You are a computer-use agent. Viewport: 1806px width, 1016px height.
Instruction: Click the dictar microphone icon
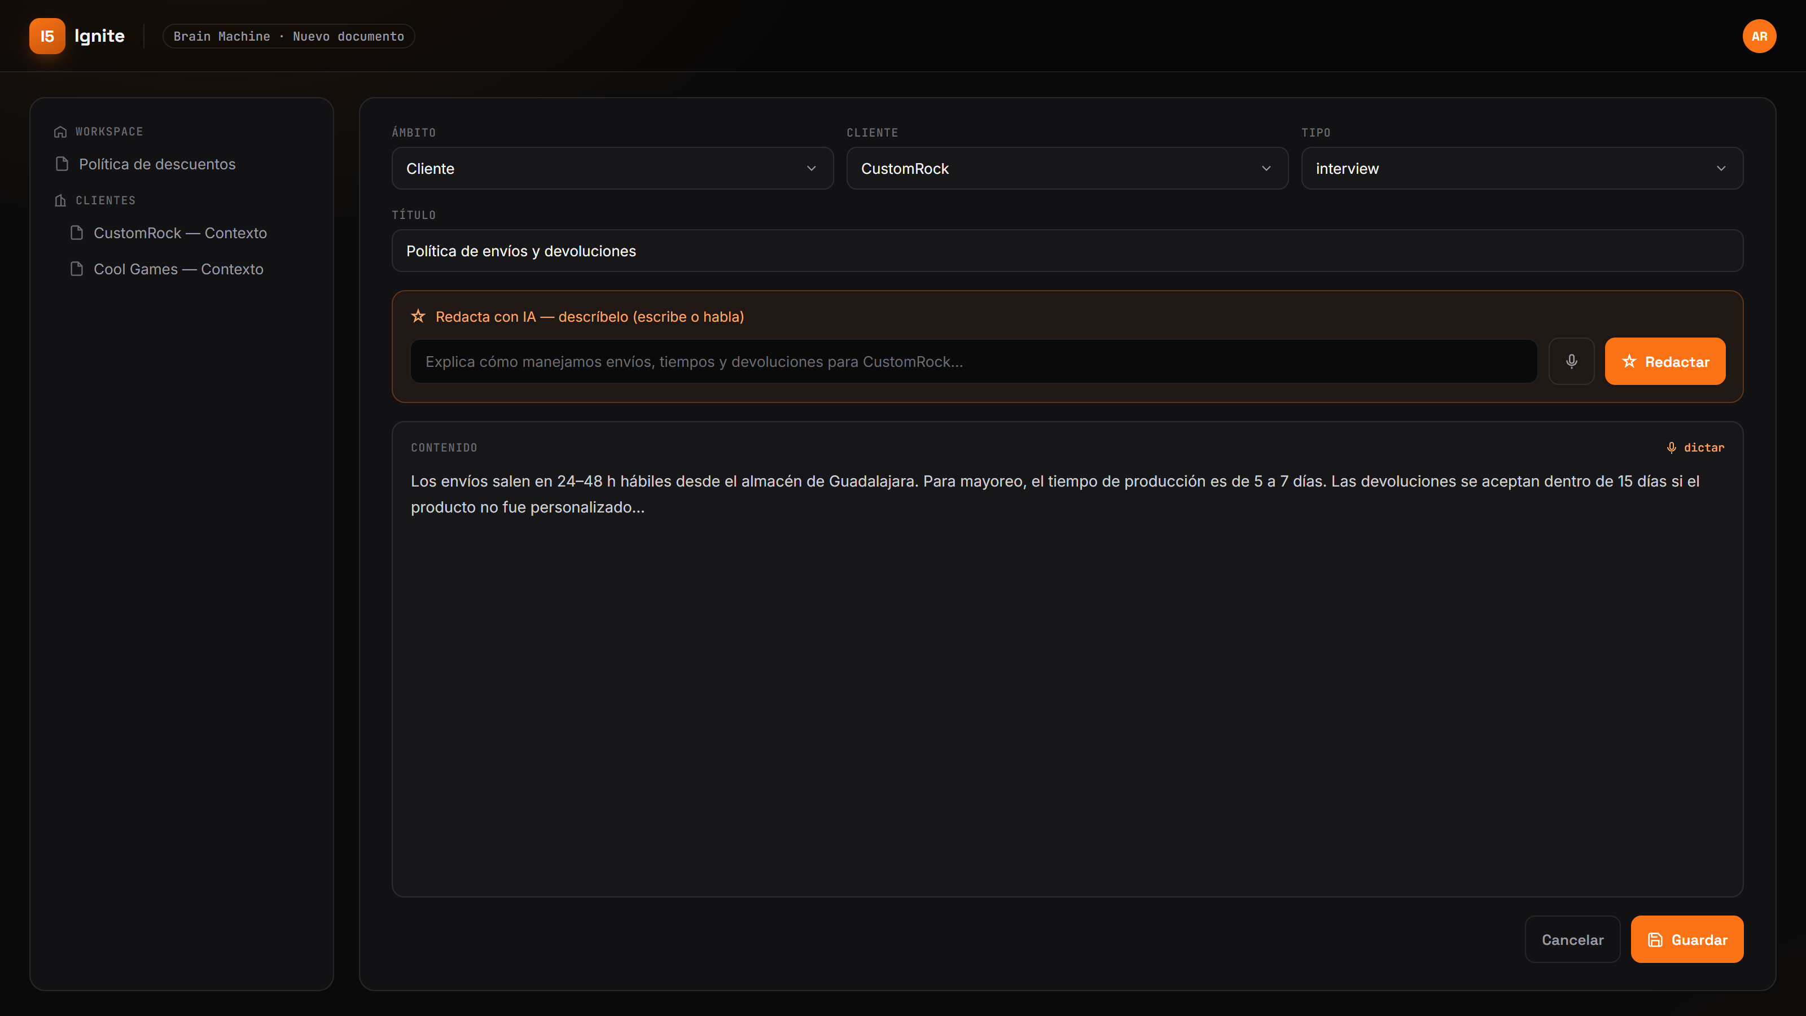tap(1671, 448)
